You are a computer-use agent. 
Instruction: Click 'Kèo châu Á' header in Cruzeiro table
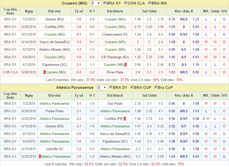coord(184,11)
